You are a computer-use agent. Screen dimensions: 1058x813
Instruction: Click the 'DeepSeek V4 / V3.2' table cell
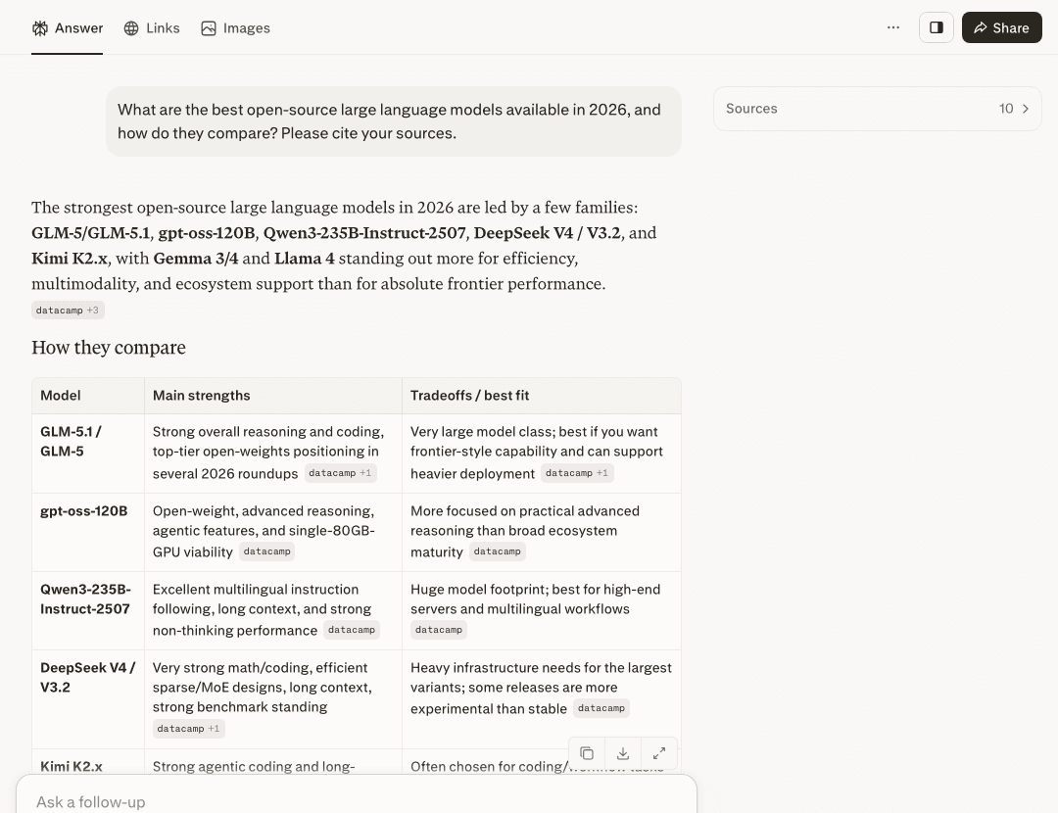click(x=88, y=699)
